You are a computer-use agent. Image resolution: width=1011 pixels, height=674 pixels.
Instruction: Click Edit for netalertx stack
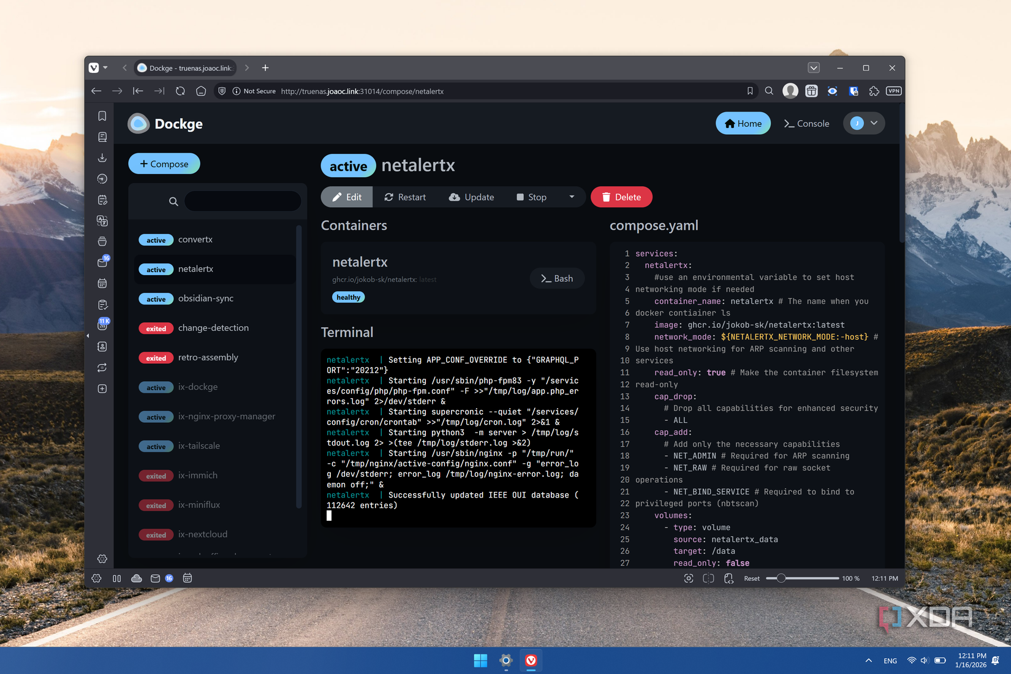[347, 197]
